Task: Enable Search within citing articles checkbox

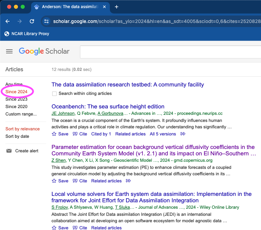Action: point(54,94)
